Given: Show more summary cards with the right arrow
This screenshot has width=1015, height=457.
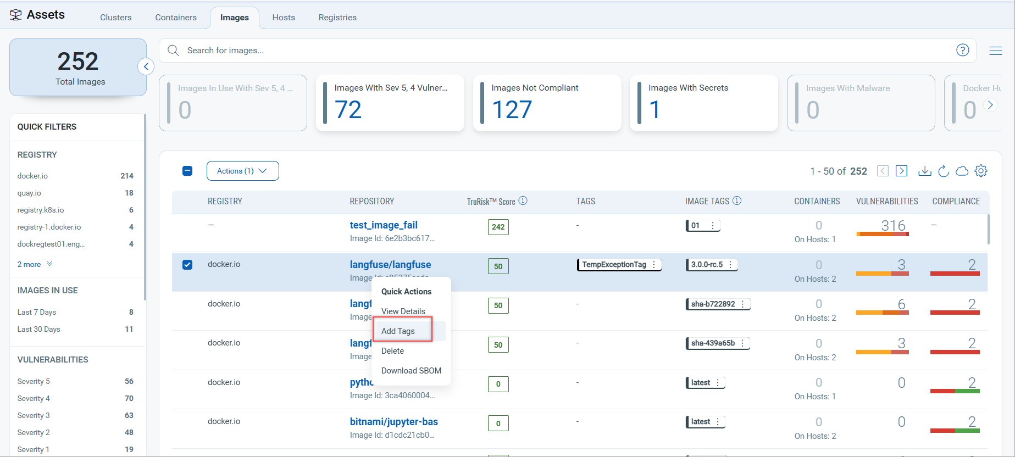Looking at the screenshot, I should point(990,105).
